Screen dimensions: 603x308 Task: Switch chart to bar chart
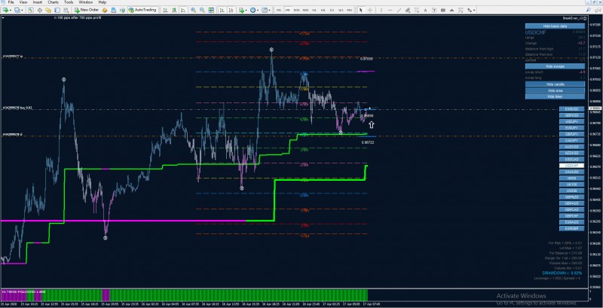[165, 10]
